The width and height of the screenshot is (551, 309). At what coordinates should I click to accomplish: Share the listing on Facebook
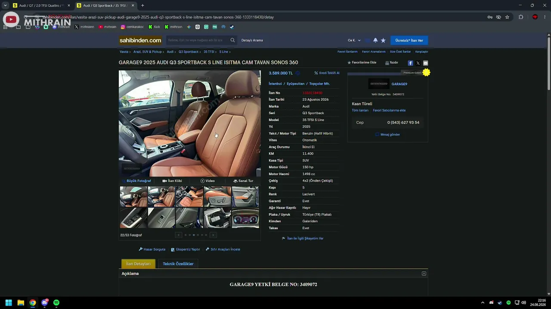coord(410,63)
